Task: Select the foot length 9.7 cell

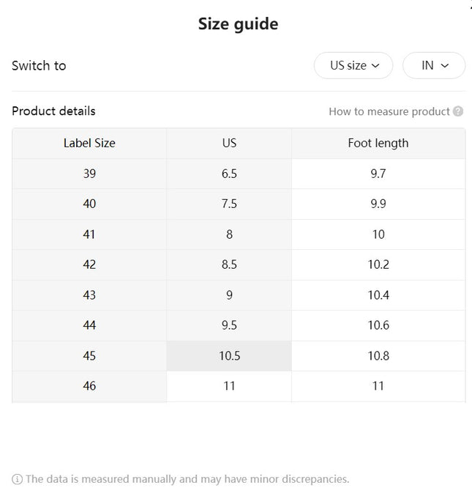Action: coord(378,174)
